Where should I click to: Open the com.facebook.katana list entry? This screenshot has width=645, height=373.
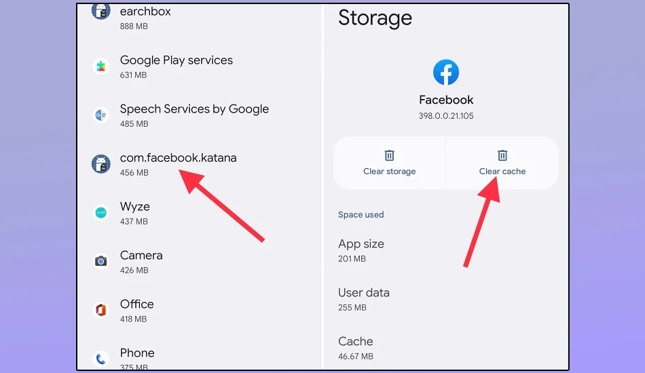(x=200, y=164)
